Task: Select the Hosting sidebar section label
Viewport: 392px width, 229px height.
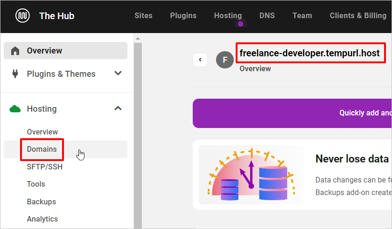Action: [42, 109]
